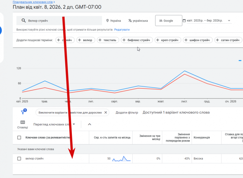Click the calendar date range icon

pyautogui.click(x=184, y=21)
